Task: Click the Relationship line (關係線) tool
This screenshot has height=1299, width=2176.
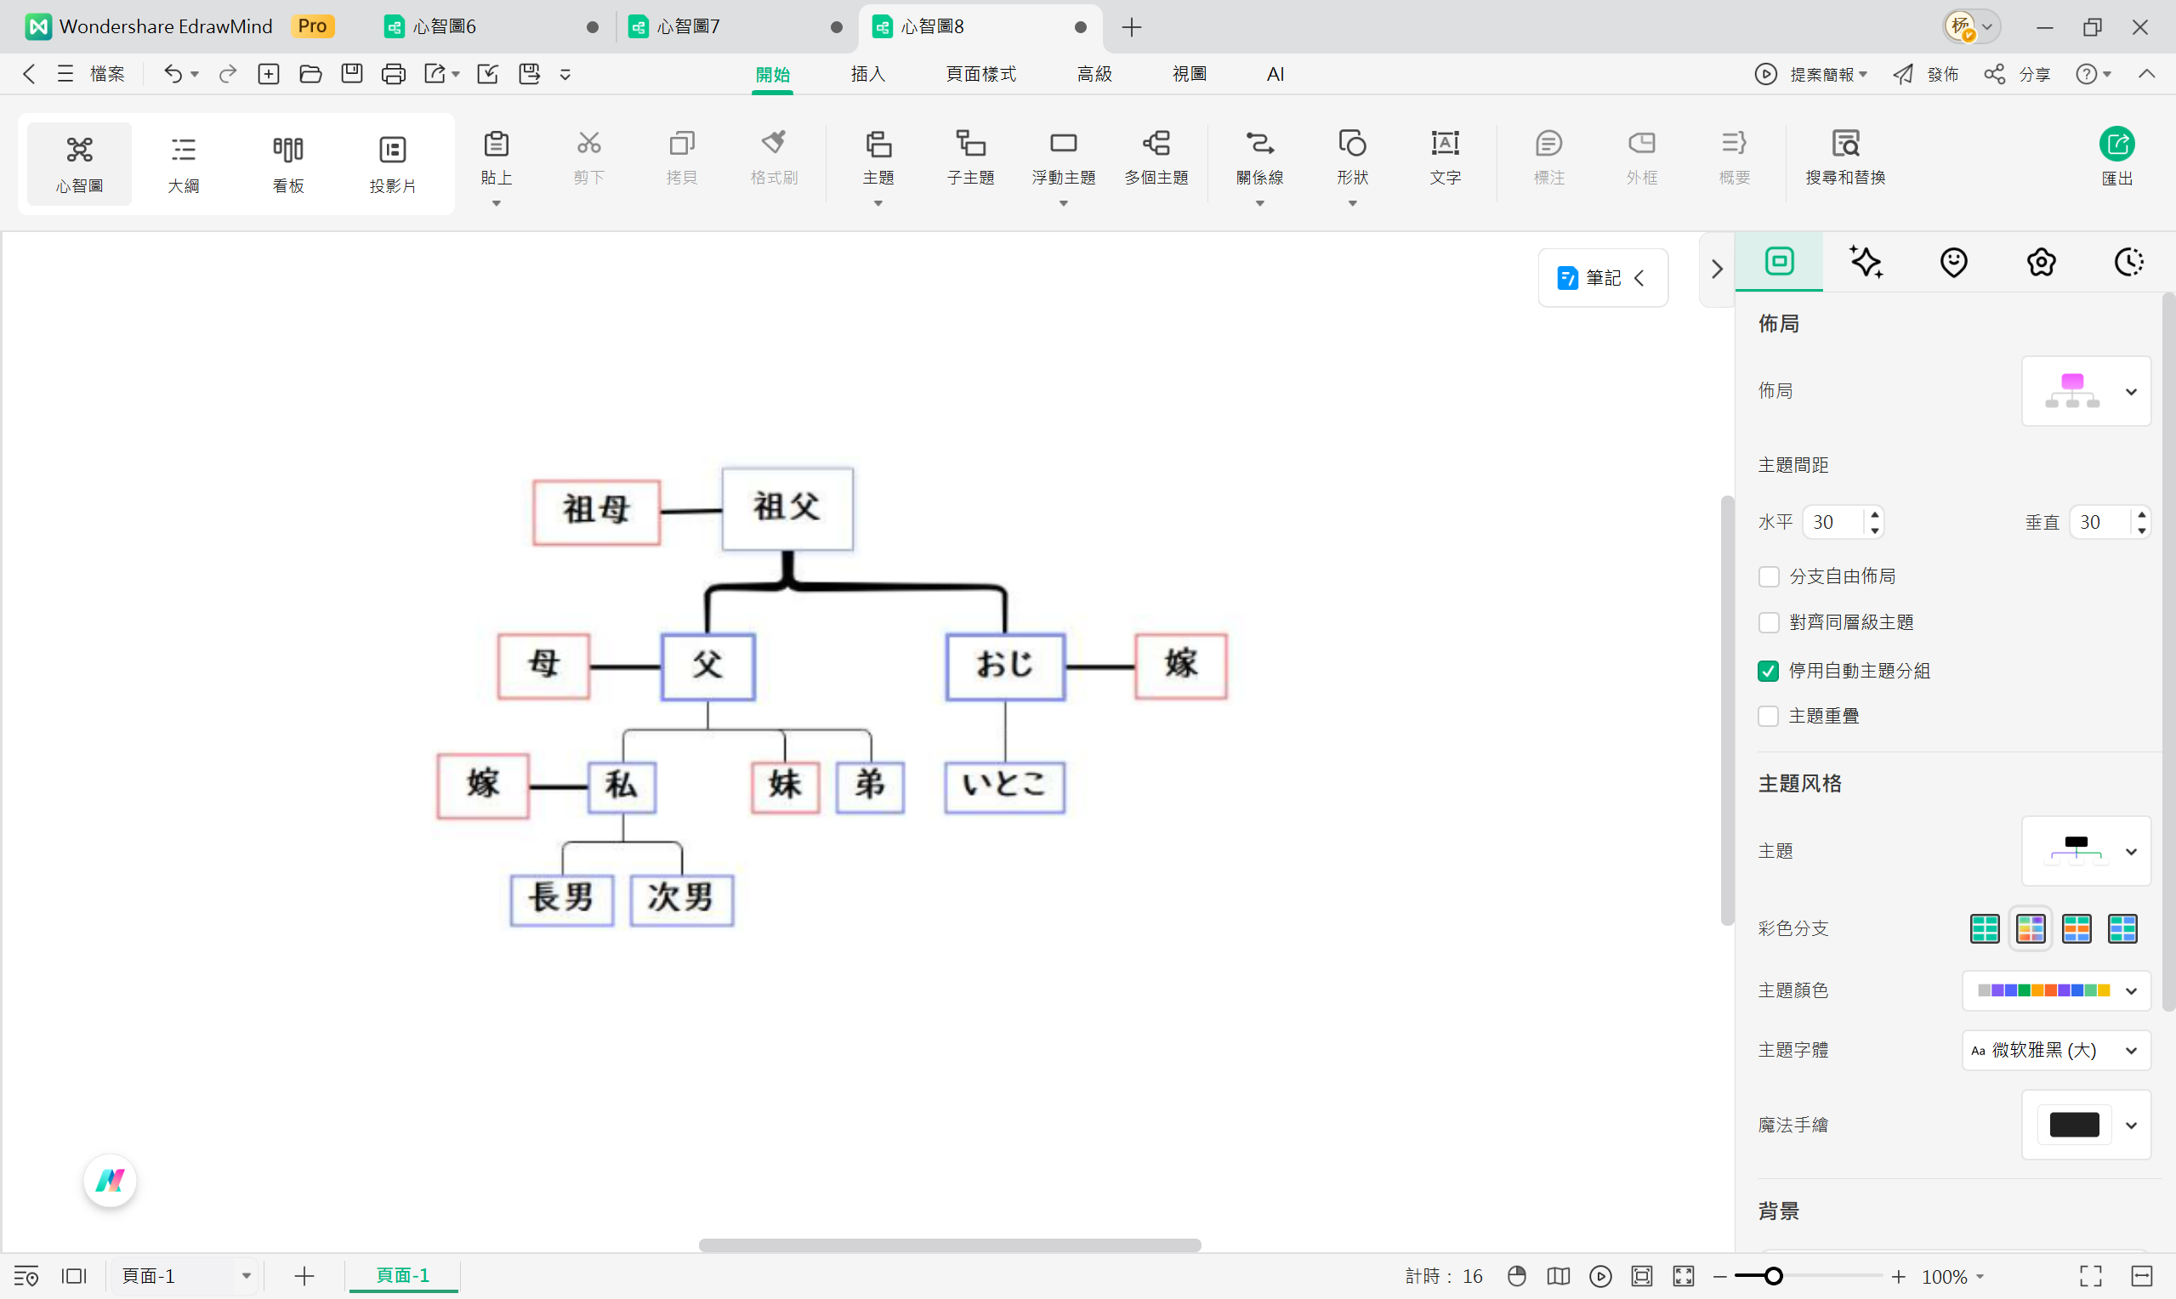Action: (x=1258, y=145)
